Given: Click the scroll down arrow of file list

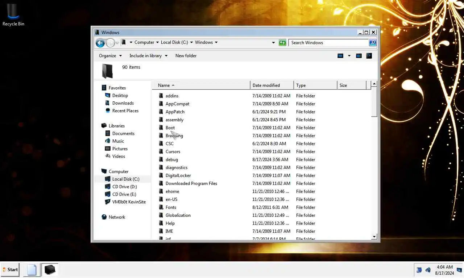Looking at the screenshot, I should (x=374, y=237).
